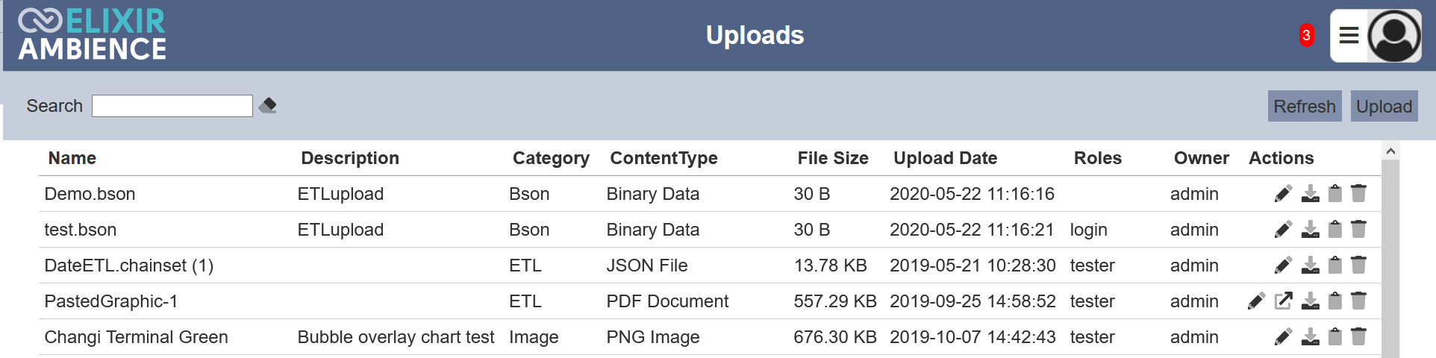Download the Changi Terminal Green image
The width and height of the screenshot is (1436, 358).
1310,337
